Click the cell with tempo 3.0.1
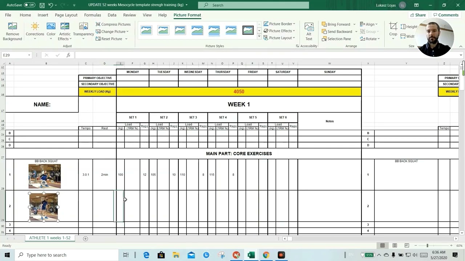The height and width of the screenshot is (261, 465). (x=86, y=175)
